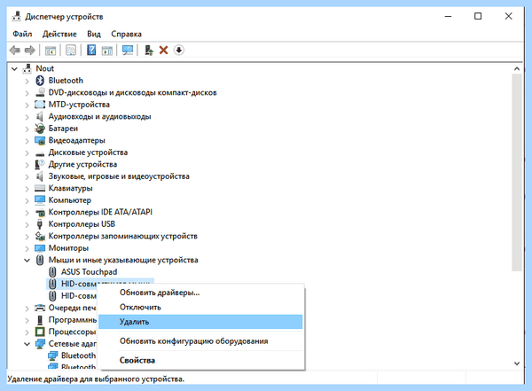
Task: Click the scrollbar down arrow of device tree
Action: click(517, 364)
